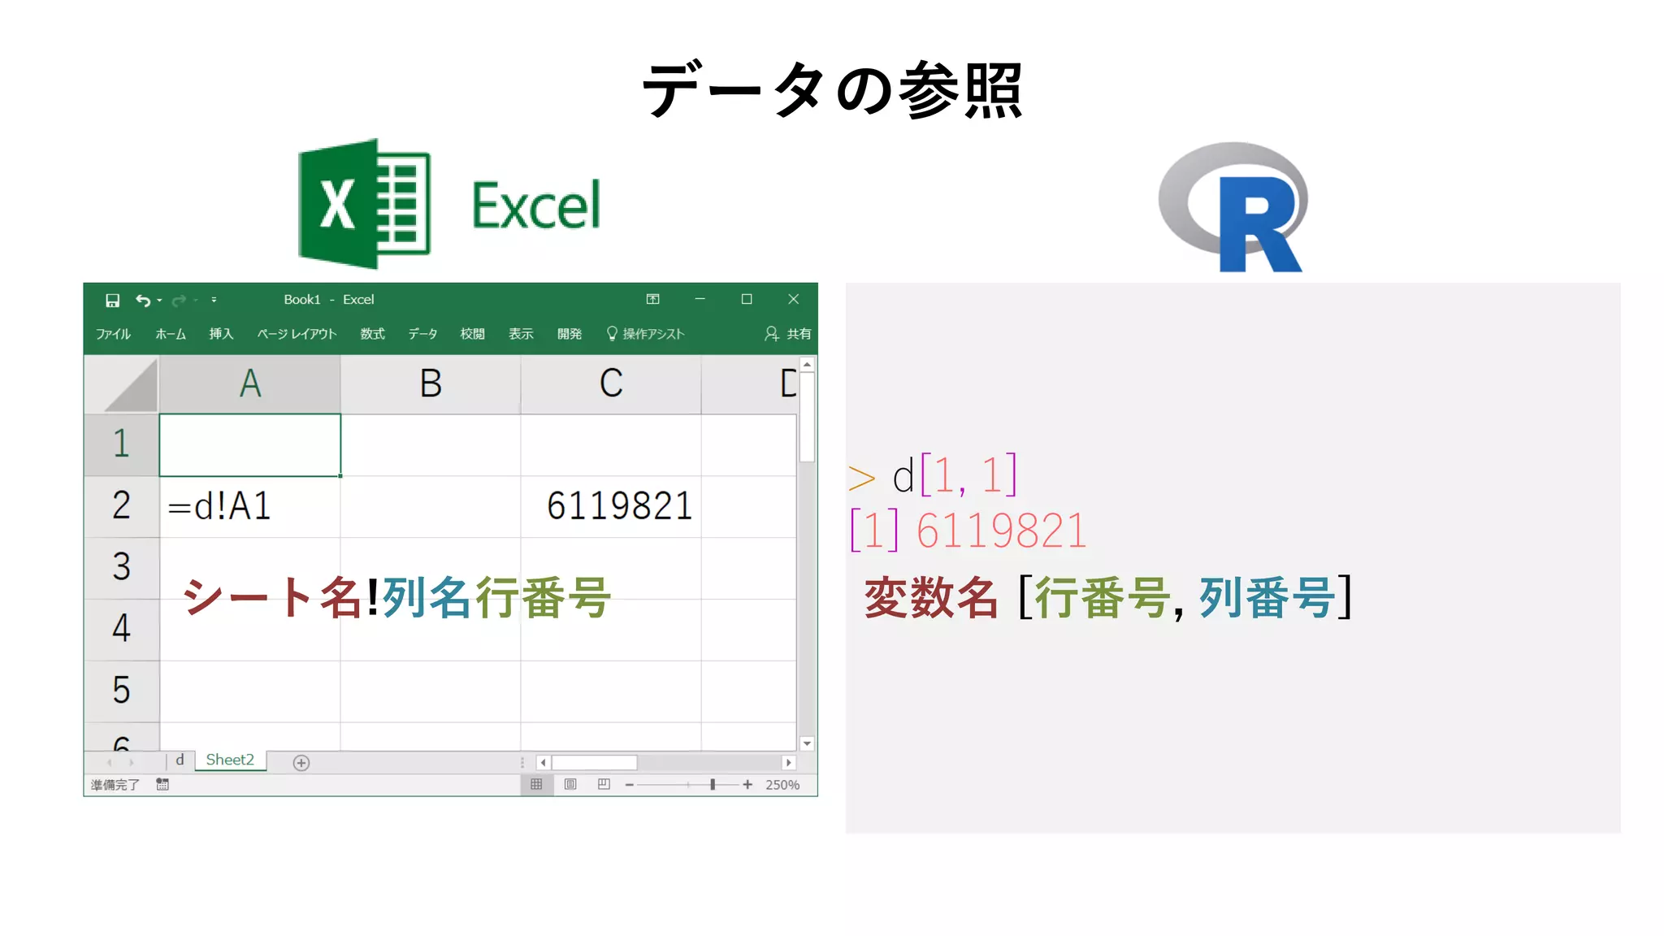Switch to Page Layout view icon
1664x936 pixels.
570,784
